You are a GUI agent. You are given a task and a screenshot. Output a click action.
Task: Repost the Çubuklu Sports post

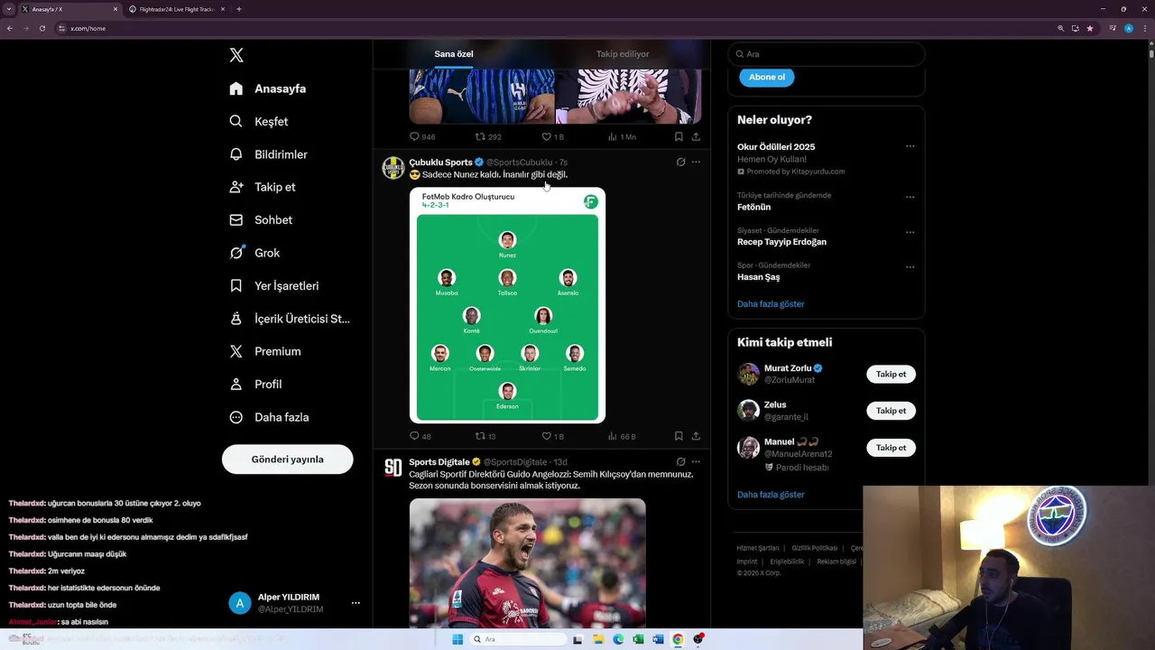pyautogui.click(x=480, y=436)
